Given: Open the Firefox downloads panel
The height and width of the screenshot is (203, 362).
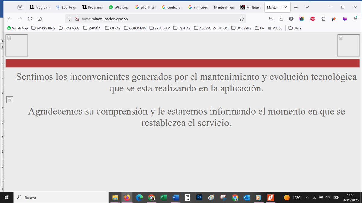Looking at the screenshot, I should pos(281,19).
